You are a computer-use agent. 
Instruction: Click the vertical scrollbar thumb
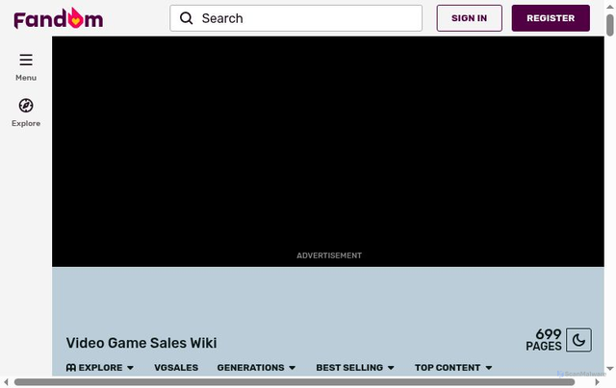coord(609,25)
